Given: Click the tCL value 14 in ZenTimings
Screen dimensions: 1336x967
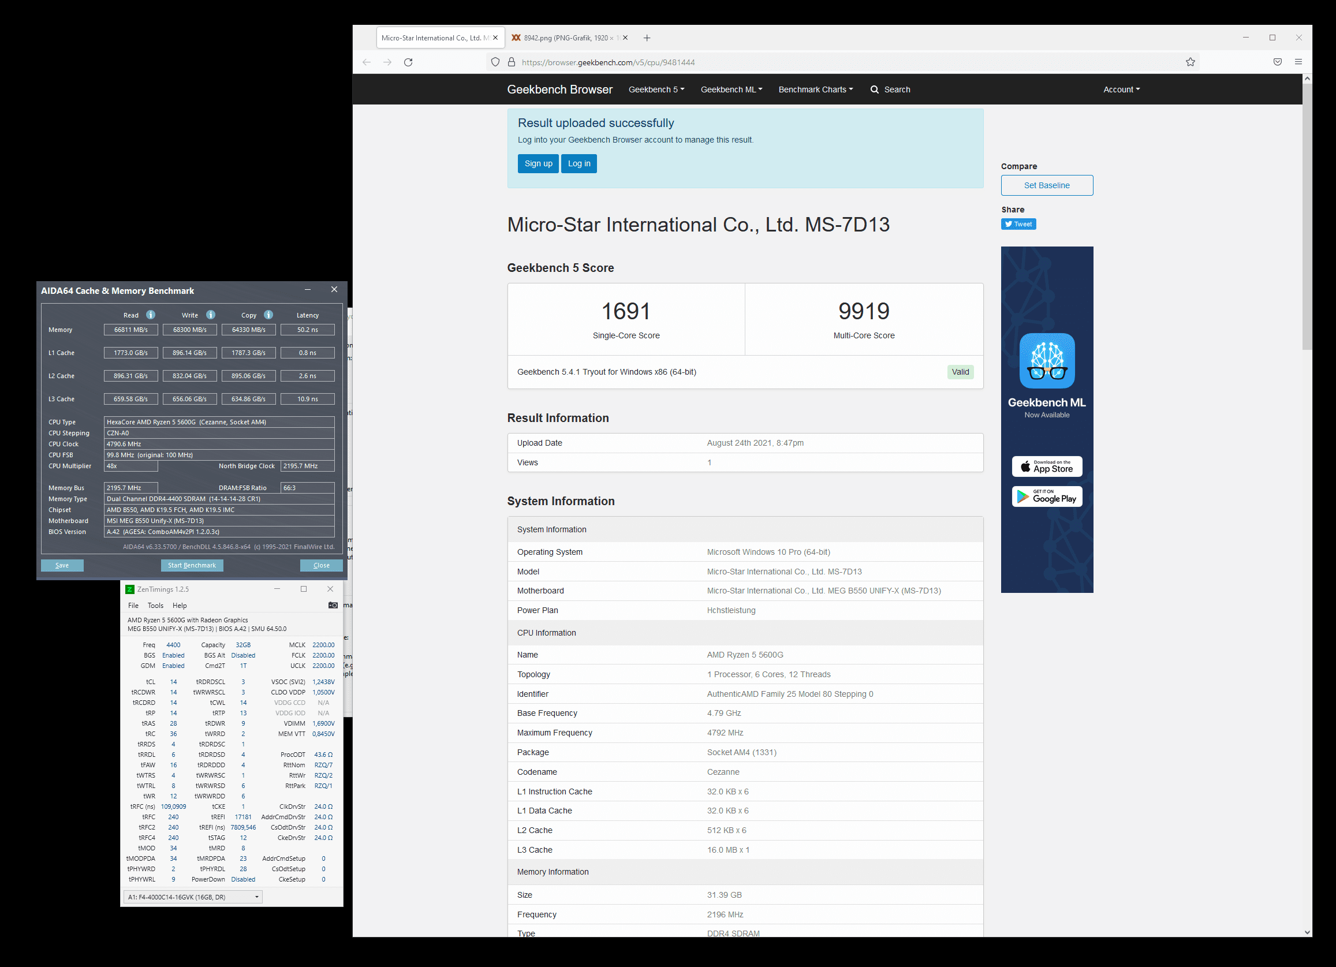Looking at the screenshot, I should coord(174,682).
